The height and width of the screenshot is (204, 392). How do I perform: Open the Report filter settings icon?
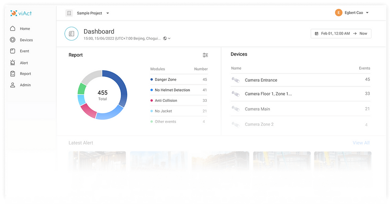pos(205,55)
